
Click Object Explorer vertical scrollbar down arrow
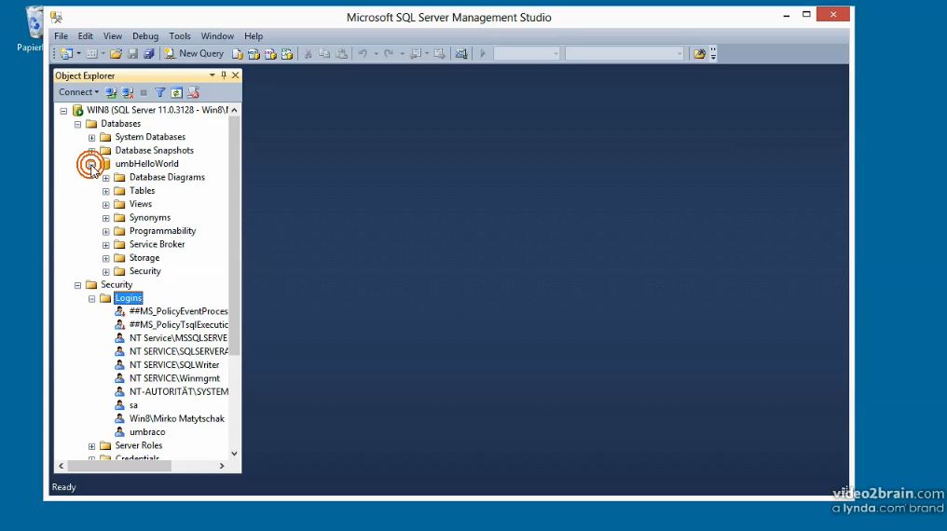(234, 454)
